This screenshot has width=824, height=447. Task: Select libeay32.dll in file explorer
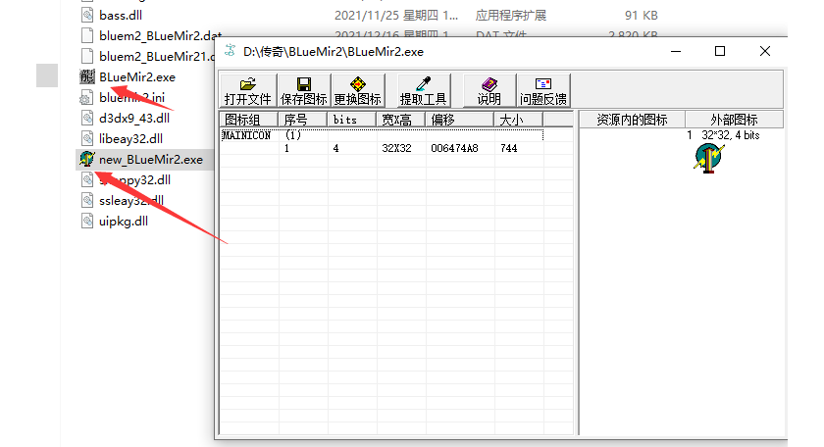point(130,139)
